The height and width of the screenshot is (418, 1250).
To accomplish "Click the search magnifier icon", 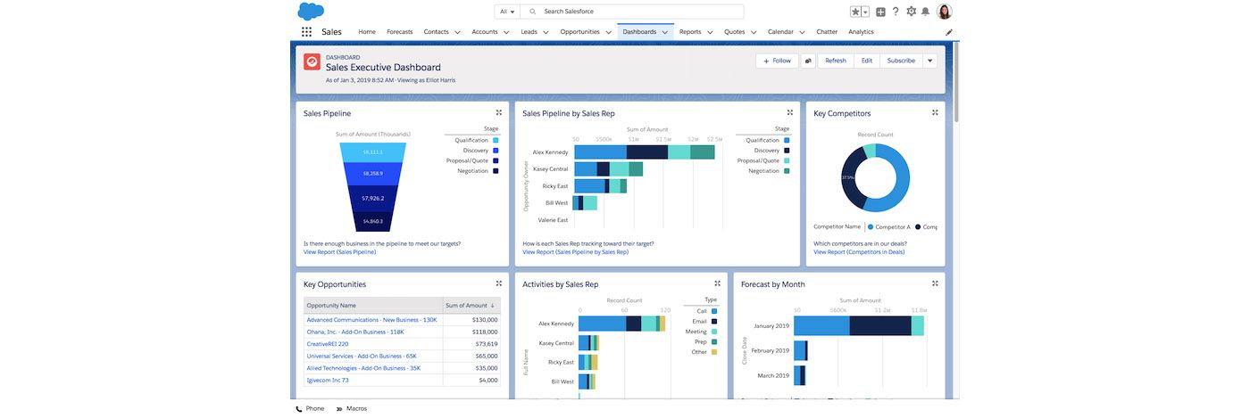I will click(x=533, y=12).
